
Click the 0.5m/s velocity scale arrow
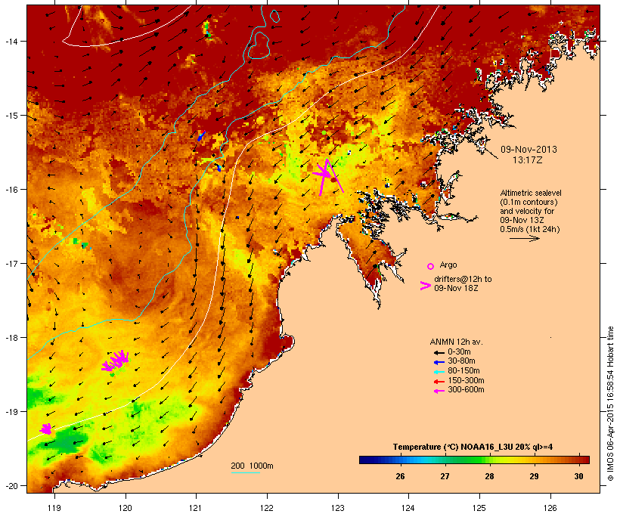pos(524,238)
